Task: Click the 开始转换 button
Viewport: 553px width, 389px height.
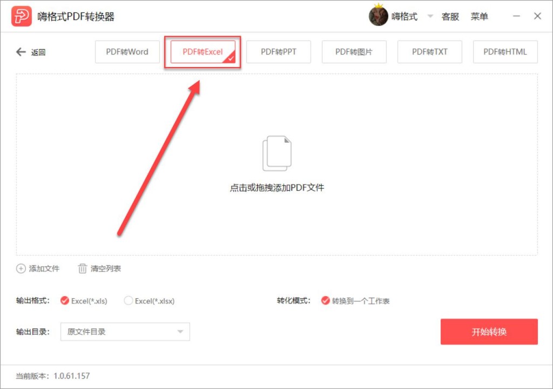Action: tap(489, 332)
